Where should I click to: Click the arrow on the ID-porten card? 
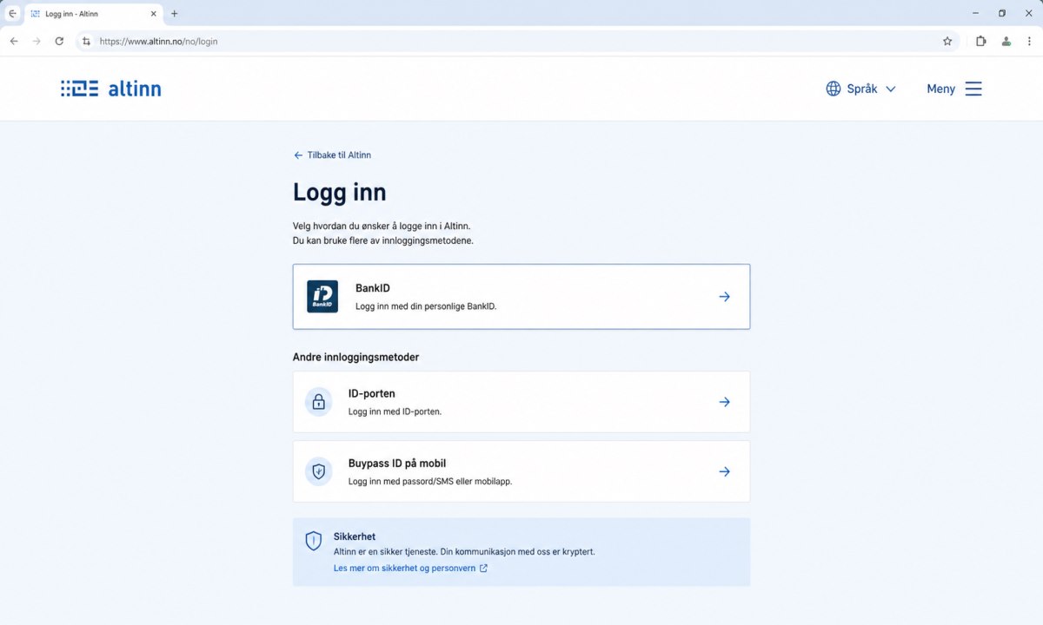click(x=724, y=402)
